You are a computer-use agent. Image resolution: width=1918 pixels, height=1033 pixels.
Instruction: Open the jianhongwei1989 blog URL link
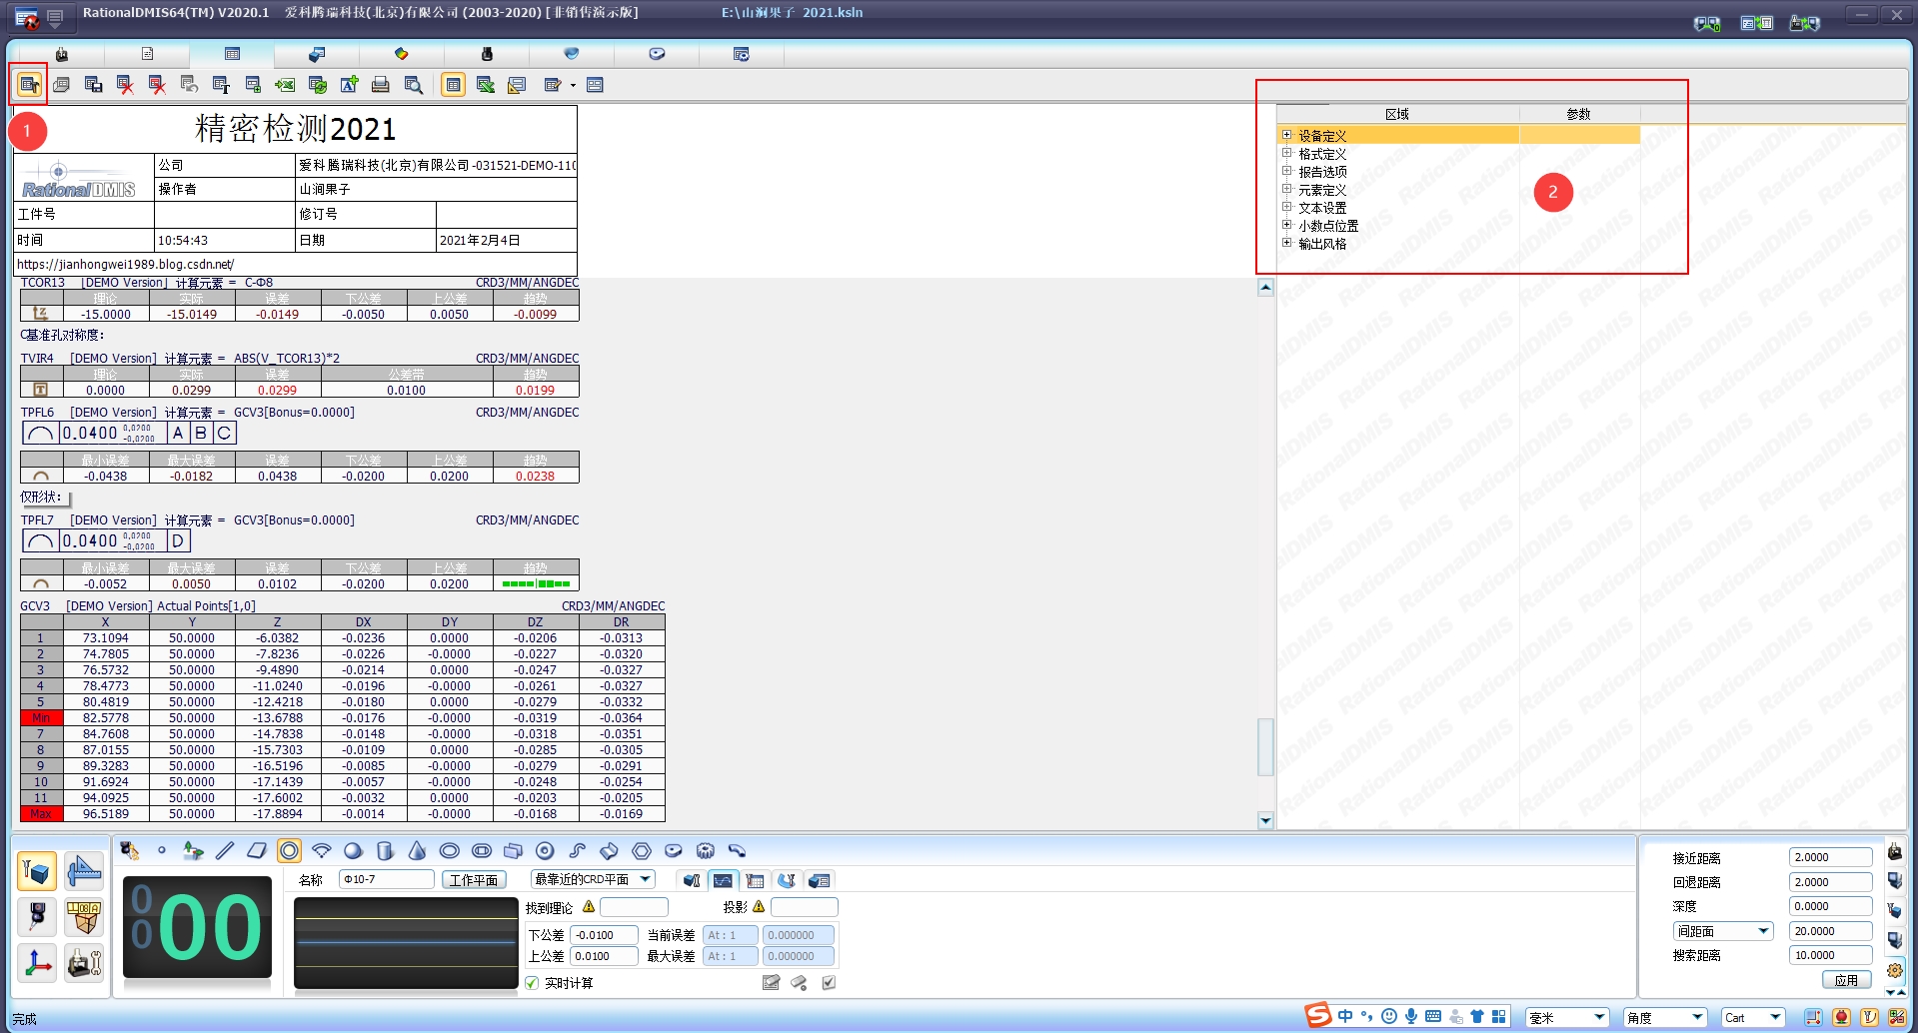pos(126,265)
